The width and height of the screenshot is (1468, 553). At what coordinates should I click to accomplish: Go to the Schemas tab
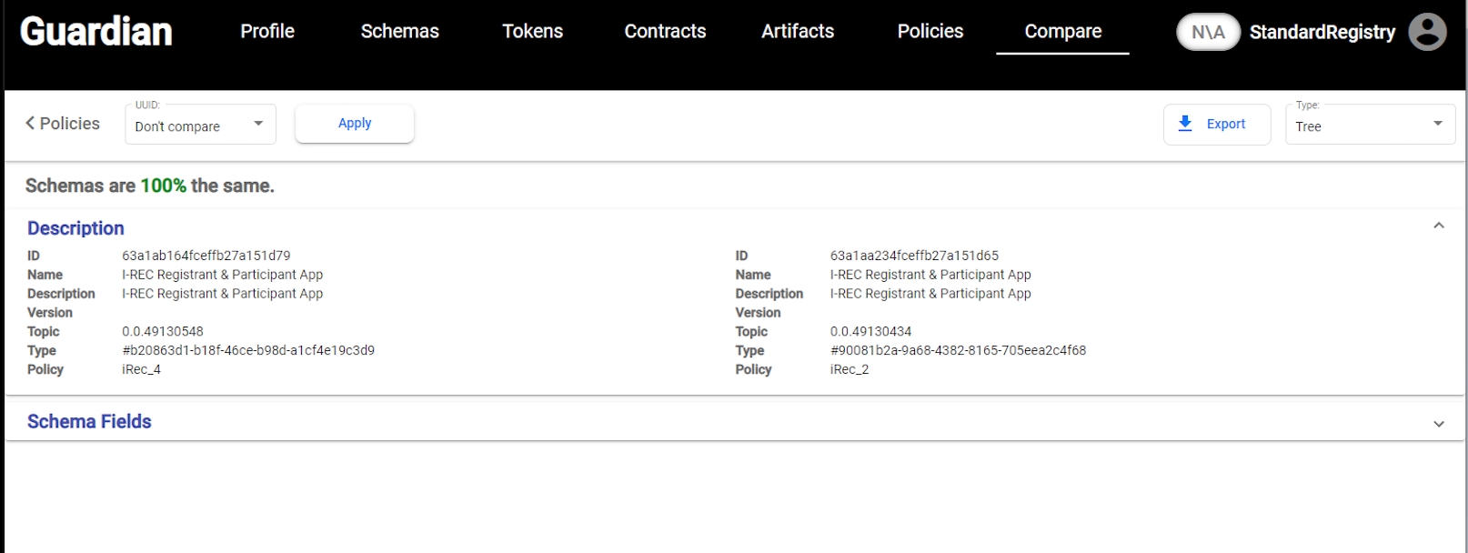pos(399,32)
